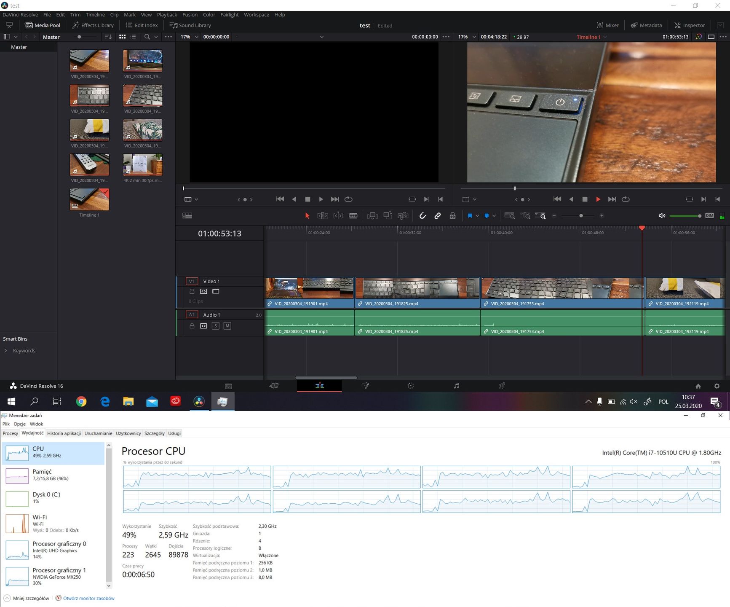Switch to Szczegóły tab in Task Manager
The image size is (730, 607).
[x=154, y=433]
